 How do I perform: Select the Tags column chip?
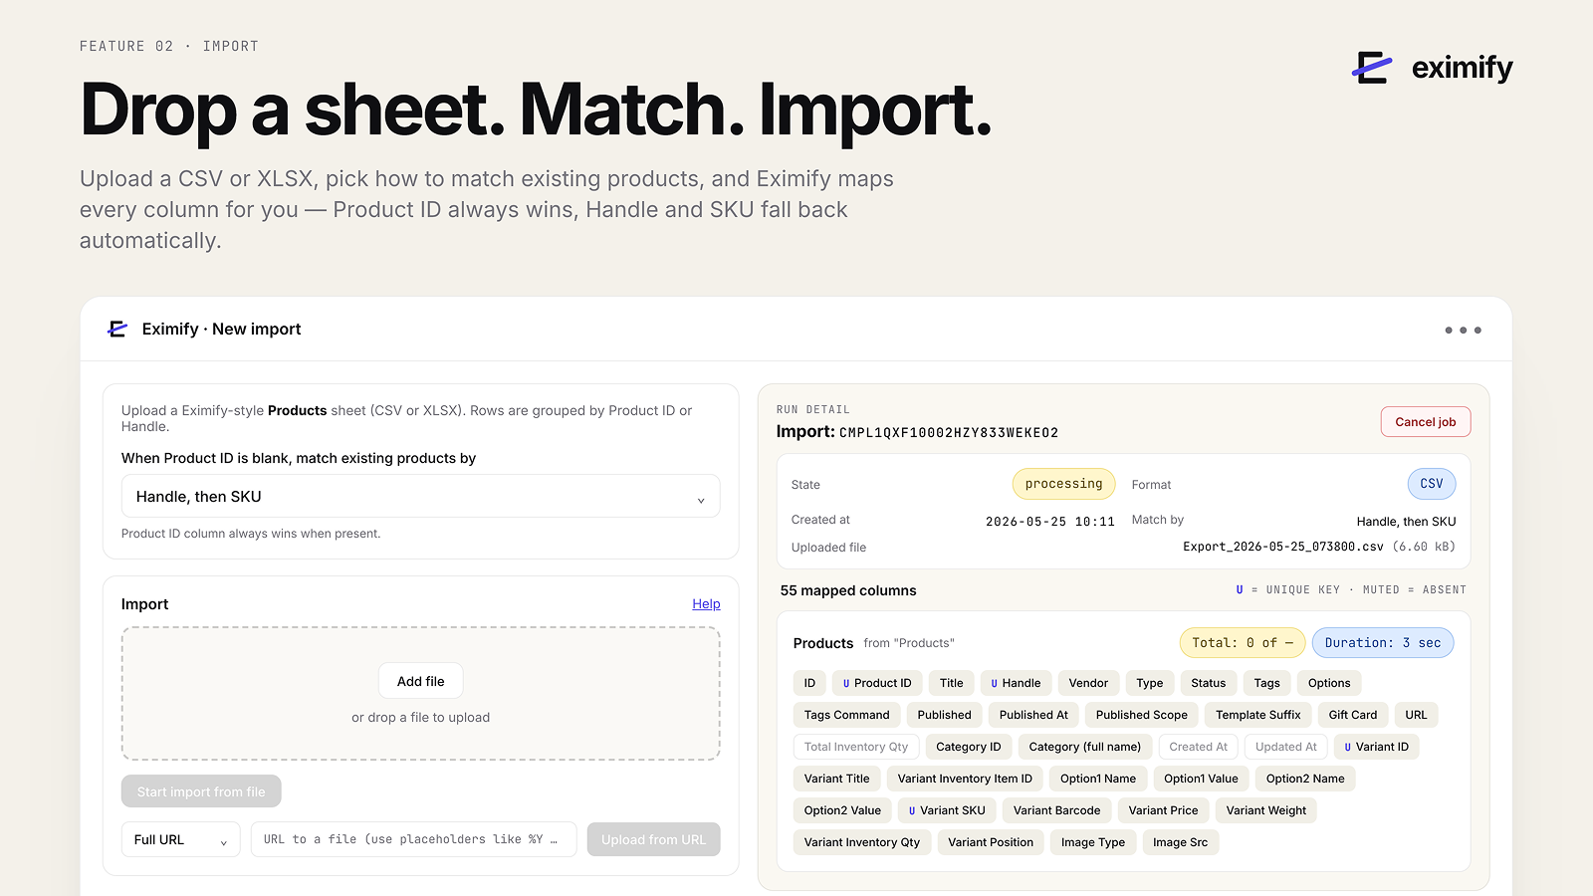coord(1267,683)
